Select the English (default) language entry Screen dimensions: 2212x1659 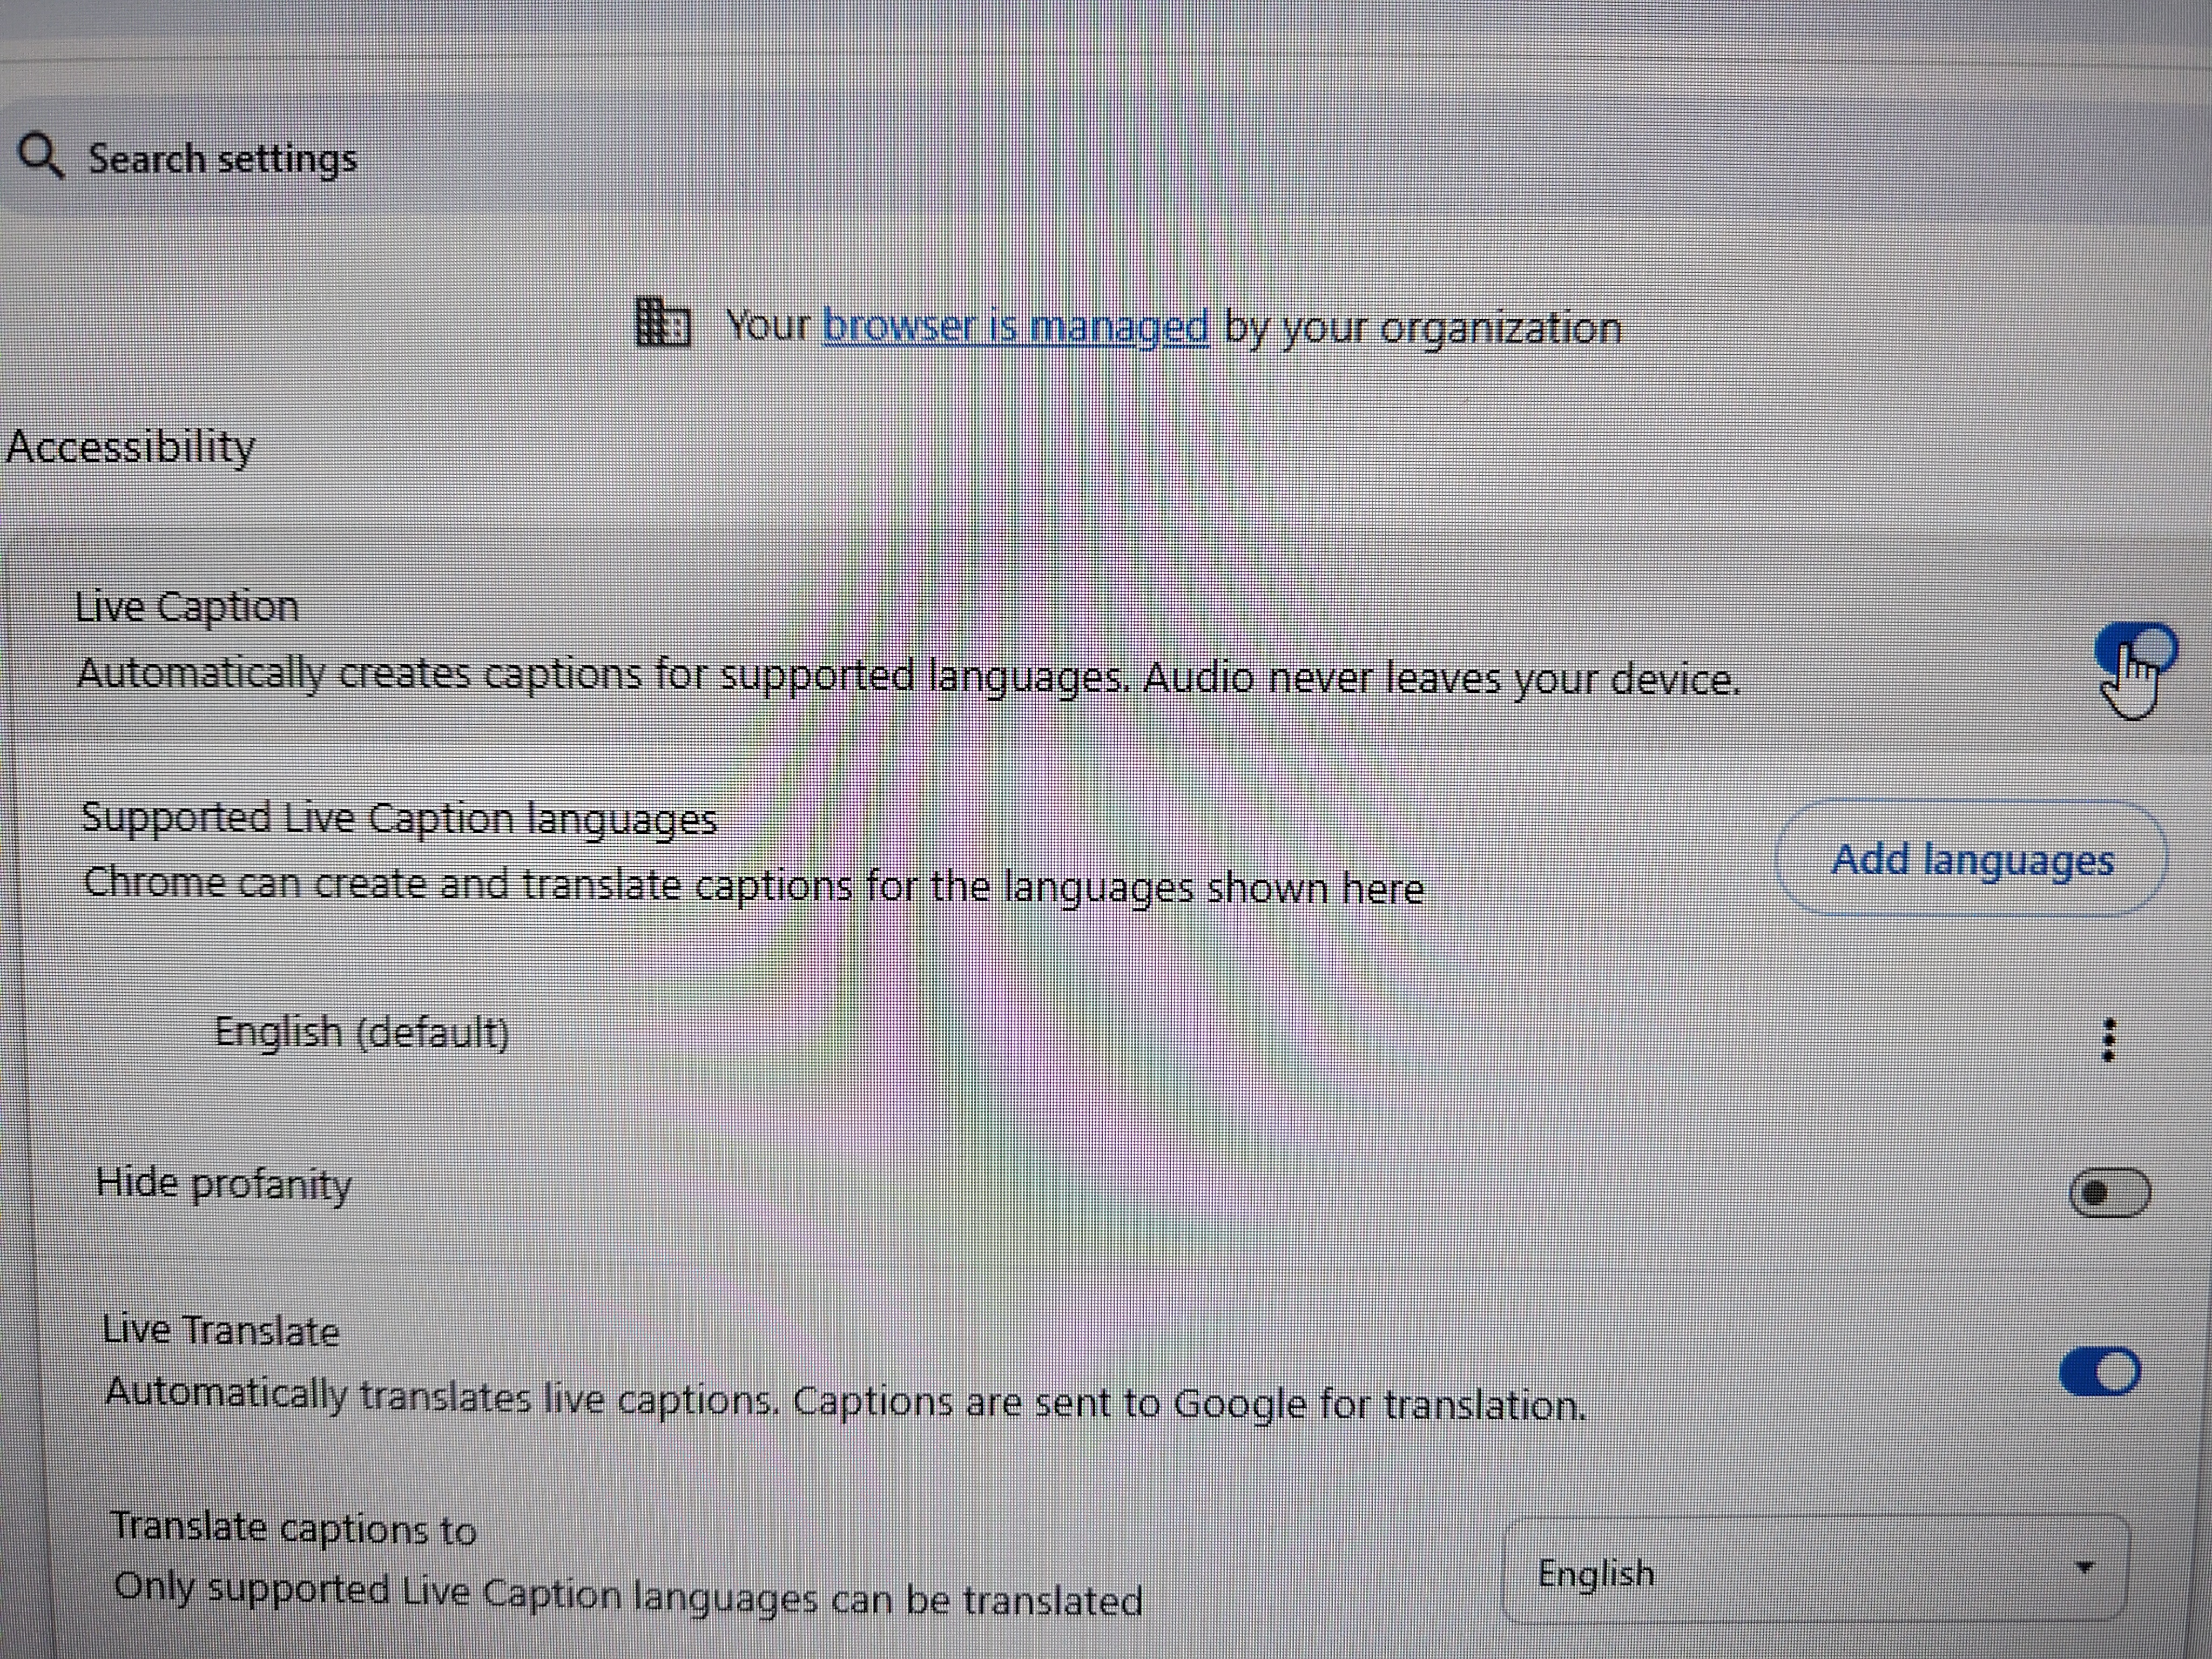click(362, 1032)
